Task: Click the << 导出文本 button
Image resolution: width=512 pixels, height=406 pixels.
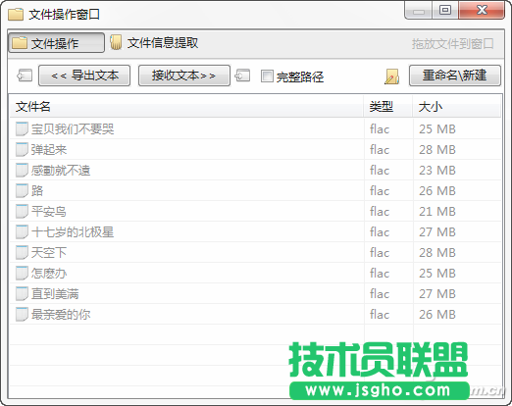Action: [84, 76]
